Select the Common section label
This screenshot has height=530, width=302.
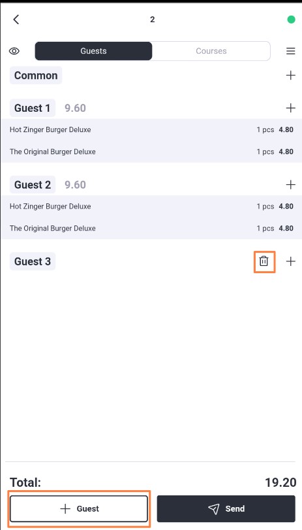(x=36, y=75)
